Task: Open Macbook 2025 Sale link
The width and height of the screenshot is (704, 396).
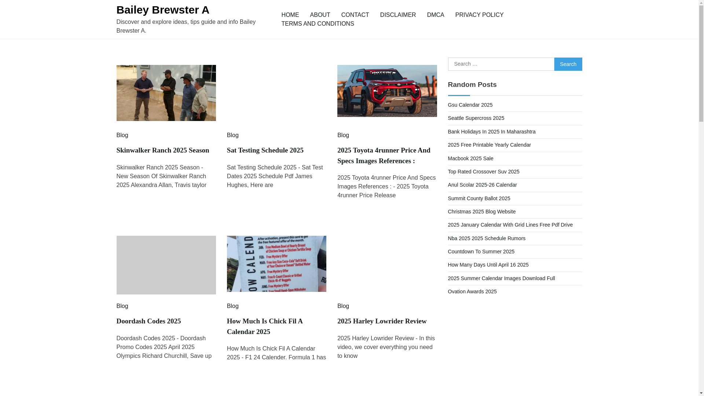Action: (x=470, y=158)
